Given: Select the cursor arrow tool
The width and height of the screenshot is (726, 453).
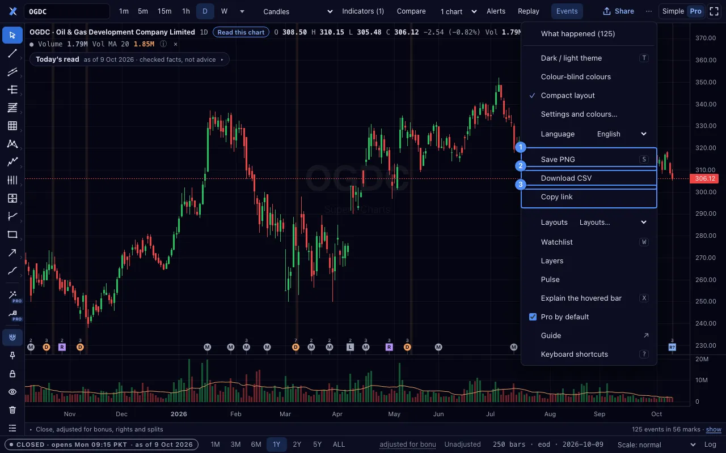Looking at the screenshot, I should (x=12, y=35).
